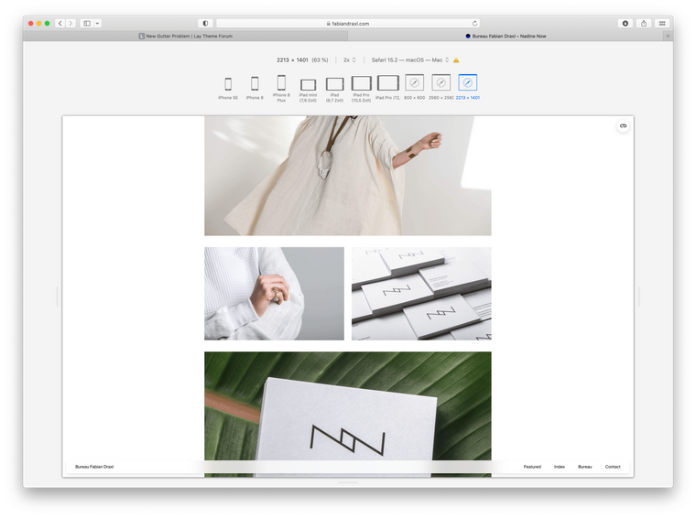Show the tab overview grid

(x=662, y=23)
